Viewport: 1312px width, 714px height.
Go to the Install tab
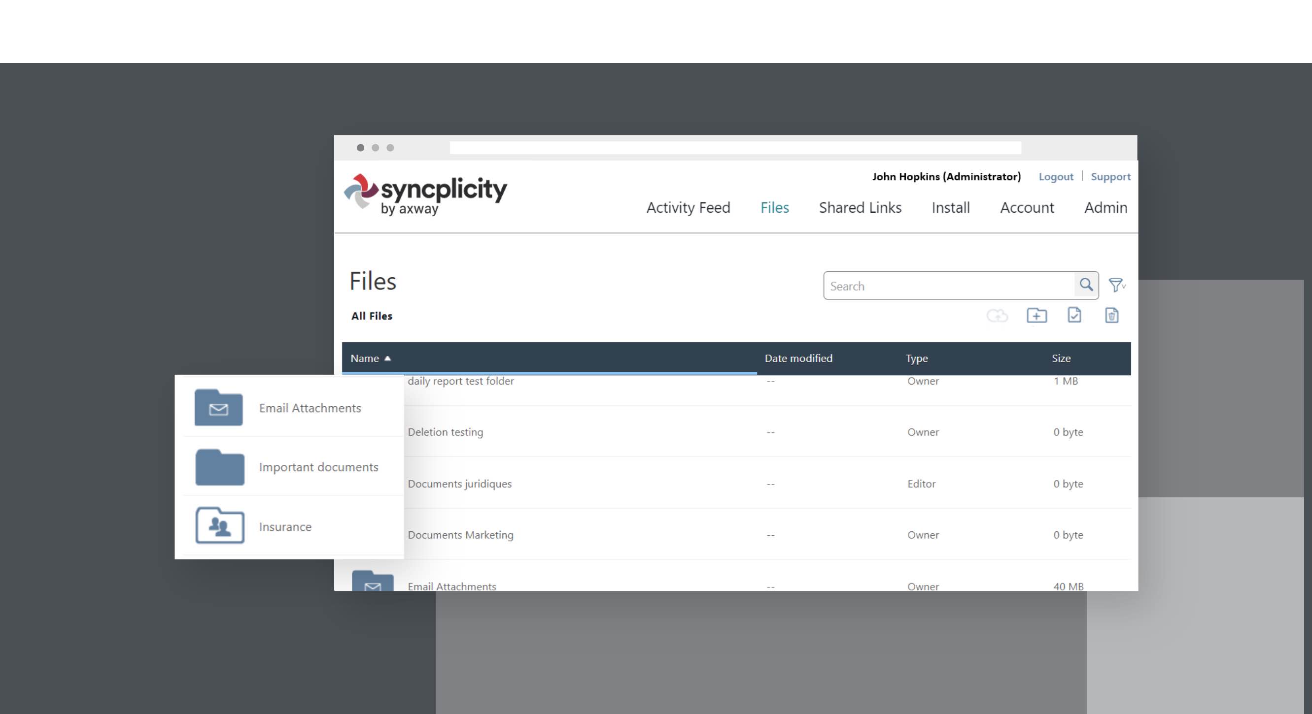pos(950,208)
